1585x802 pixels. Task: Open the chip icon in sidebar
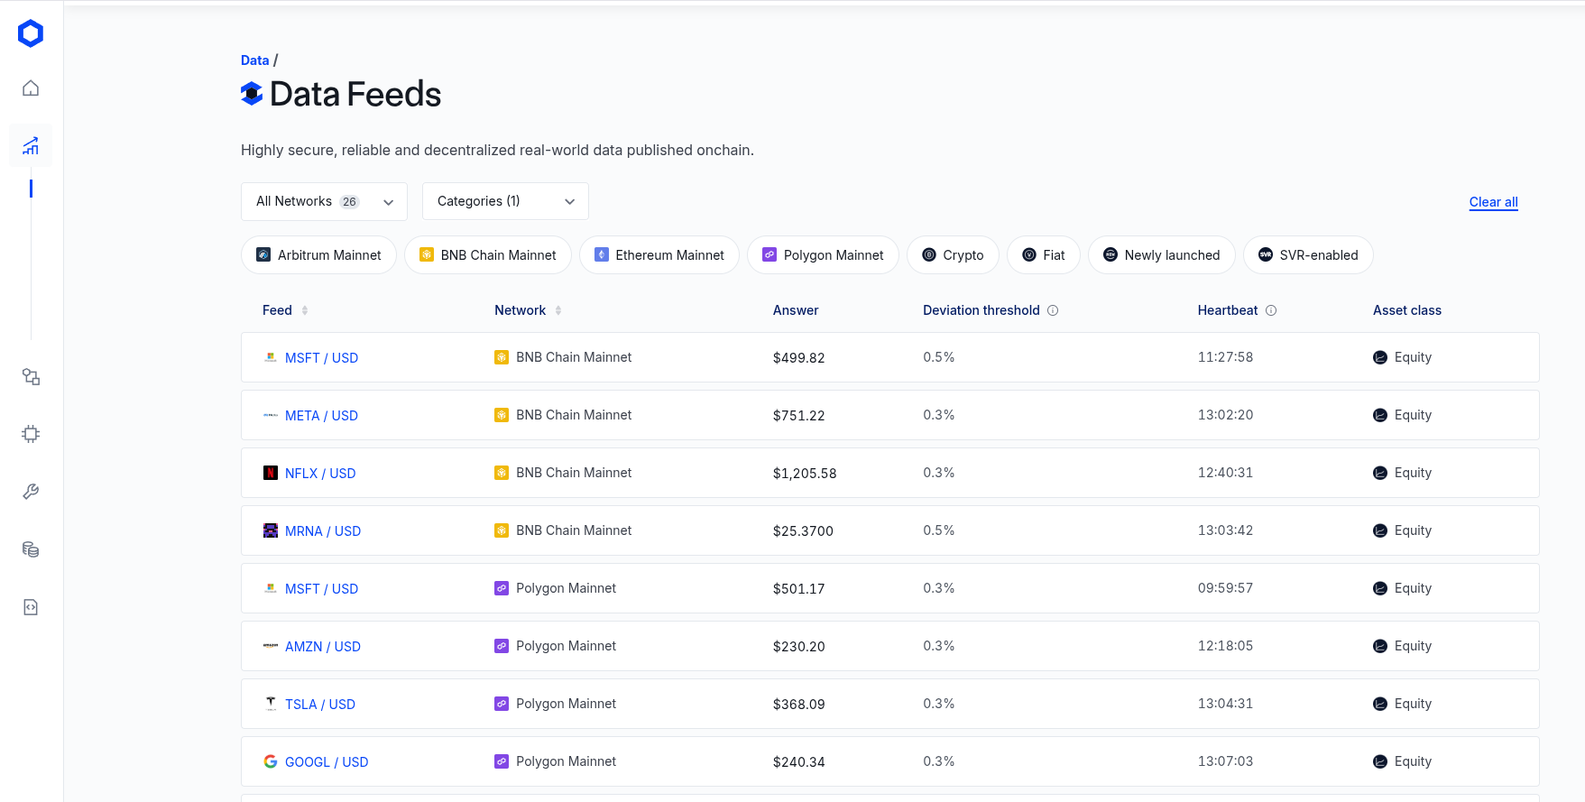click(x=31, y=434)
